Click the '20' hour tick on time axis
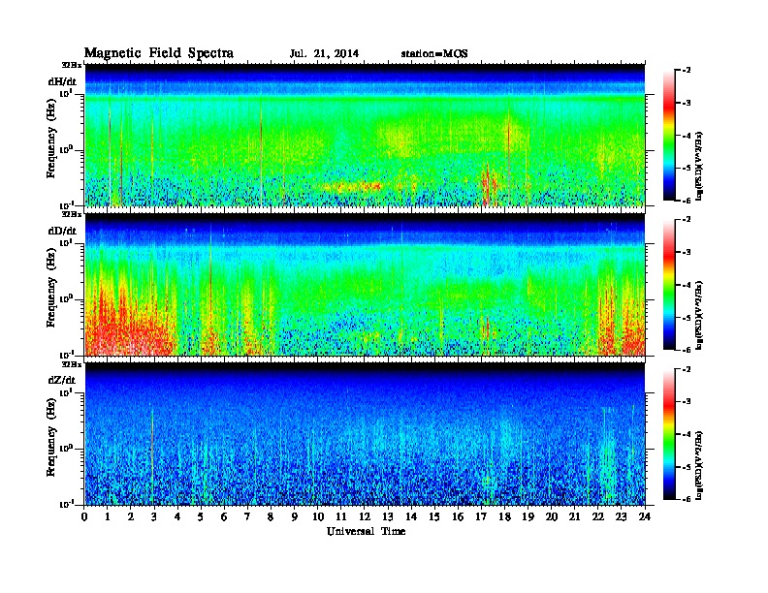768x593 pixels. coord(552,517)
